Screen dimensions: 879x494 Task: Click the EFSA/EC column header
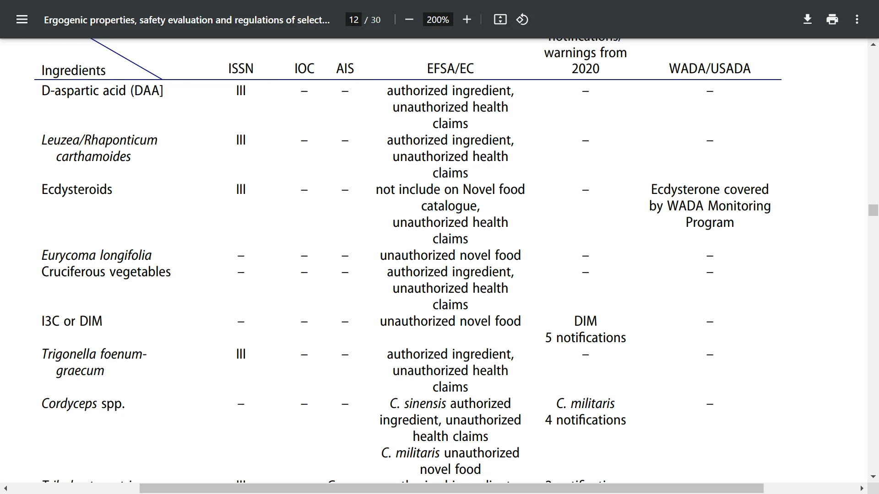coord(450,69)
